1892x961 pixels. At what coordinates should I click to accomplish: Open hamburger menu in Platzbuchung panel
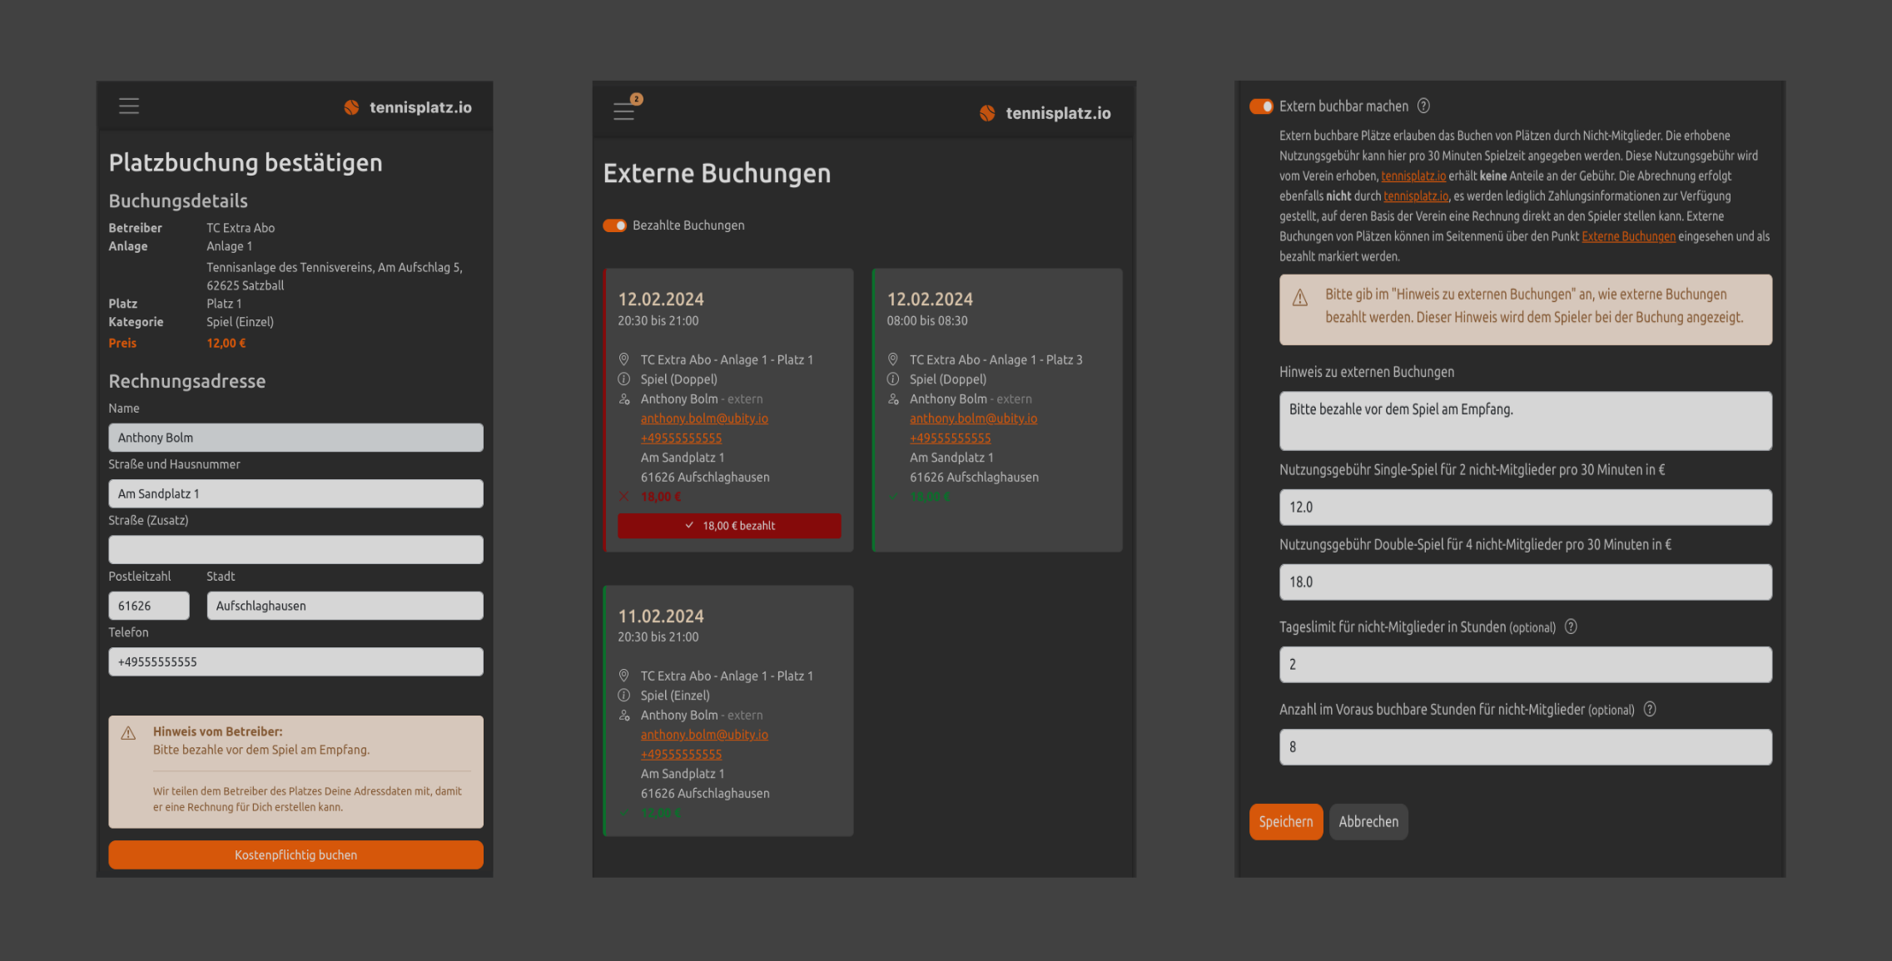coord(128,107)
